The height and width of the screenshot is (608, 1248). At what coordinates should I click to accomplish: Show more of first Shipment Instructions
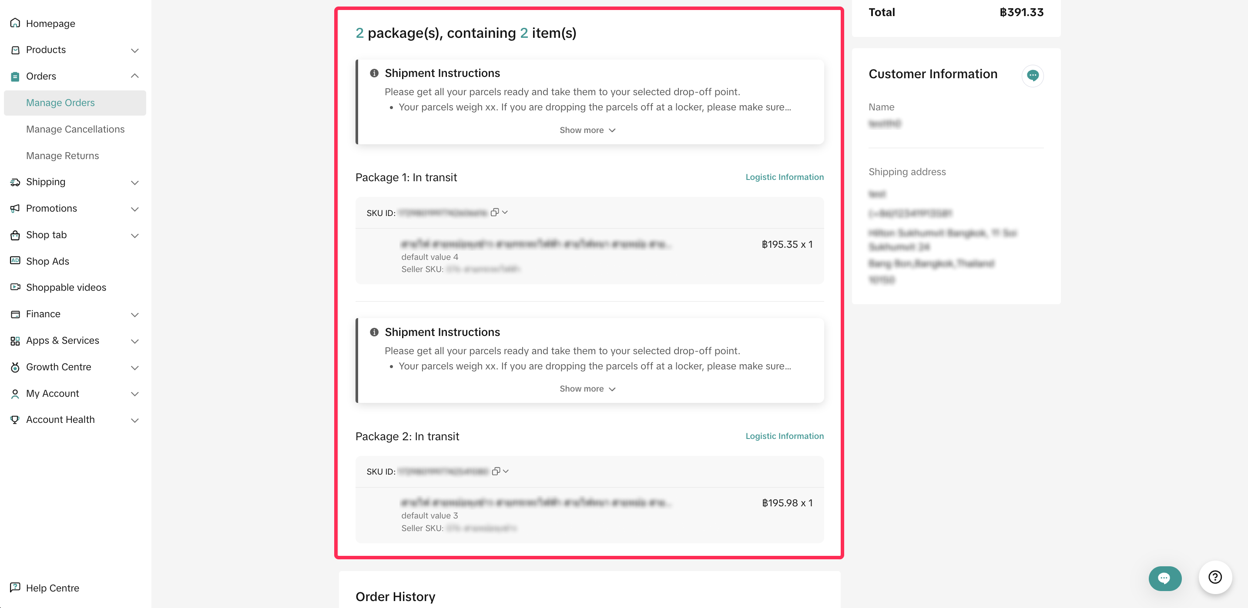coord(587,130)
